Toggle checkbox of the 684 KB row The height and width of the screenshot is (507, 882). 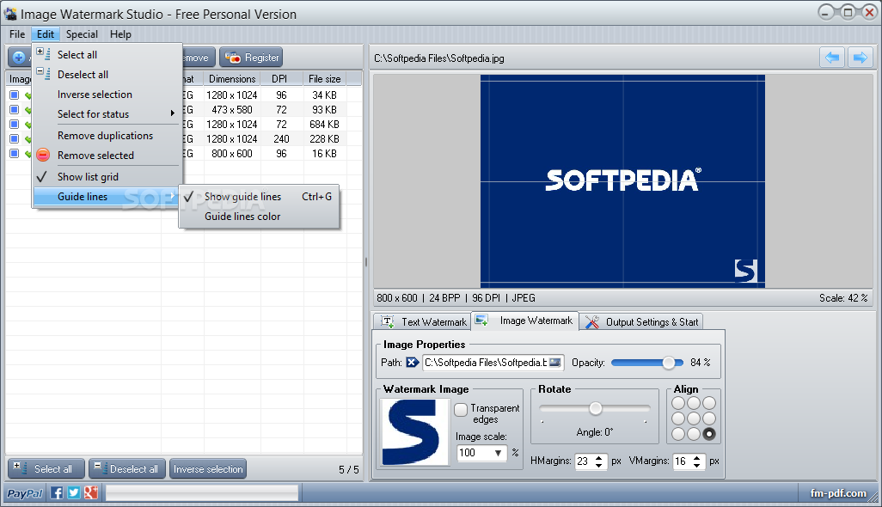tap(14, 125)
